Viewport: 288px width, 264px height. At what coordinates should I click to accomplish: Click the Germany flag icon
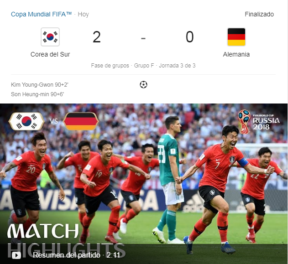click(236, 37)
